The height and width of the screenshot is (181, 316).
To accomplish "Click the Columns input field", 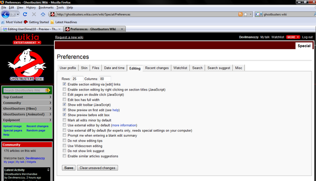I will coord(105,79).
